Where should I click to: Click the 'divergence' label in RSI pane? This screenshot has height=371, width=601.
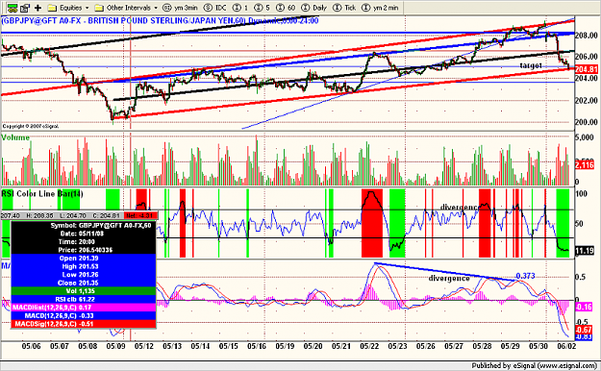coord(459,207)
